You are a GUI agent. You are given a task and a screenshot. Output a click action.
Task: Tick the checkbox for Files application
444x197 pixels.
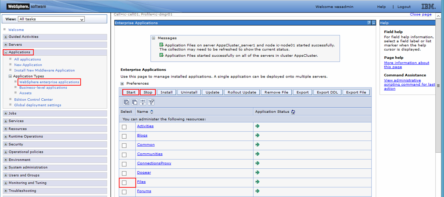(124, 183)
